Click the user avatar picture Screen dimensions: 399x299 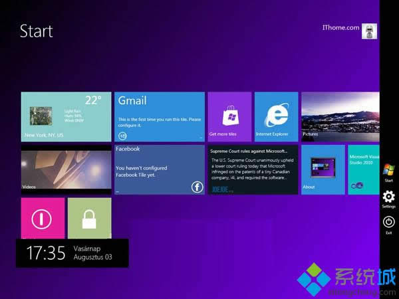370,31
